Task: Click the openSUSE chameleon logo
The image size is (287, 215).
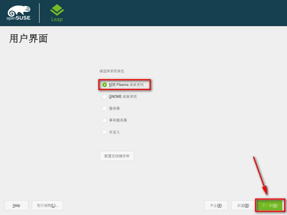Action: tap(19, 13)
